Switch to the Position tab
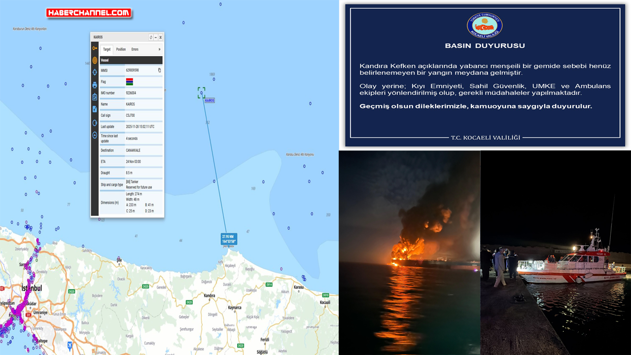 pyautogui.click(x=121, y=49)
